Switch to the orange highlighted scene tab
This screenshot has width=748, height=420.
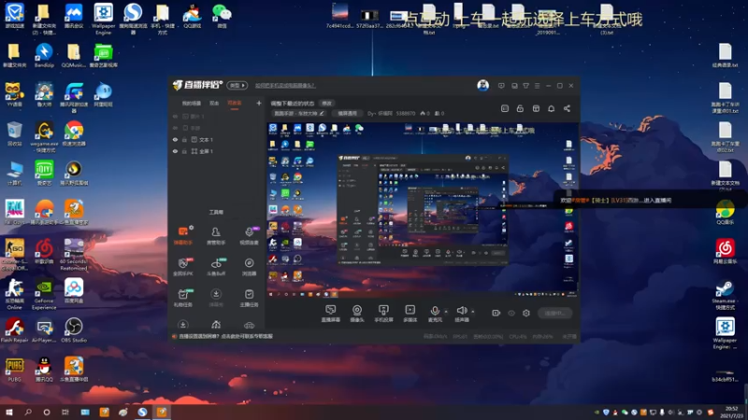[x=235, y=104]
